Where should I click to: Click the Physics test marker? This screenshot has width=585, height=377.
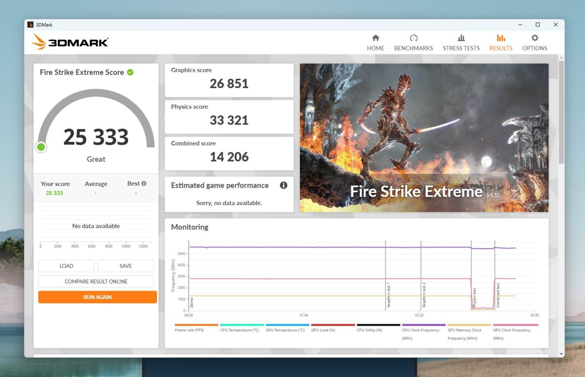[474, 298]
